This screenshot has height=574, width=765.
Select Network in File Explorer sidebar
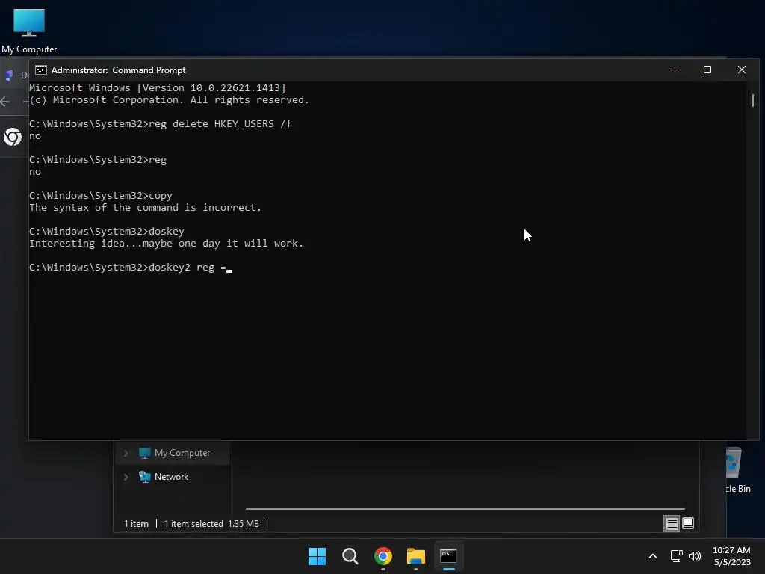(x=173, y=477)
